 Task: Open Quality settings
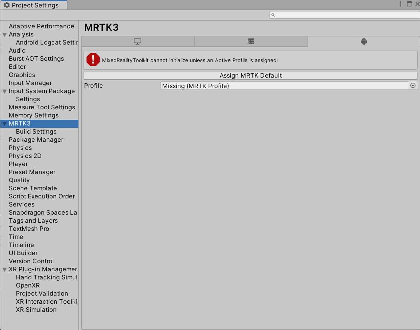(x=19, y=180)
